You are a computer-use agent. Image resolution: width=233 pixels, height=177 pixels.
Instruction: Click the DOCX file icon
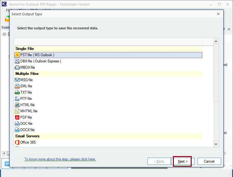[17, 130]
